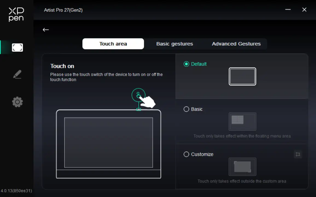Switch to the Basic gestures tab

pos(175,44)
